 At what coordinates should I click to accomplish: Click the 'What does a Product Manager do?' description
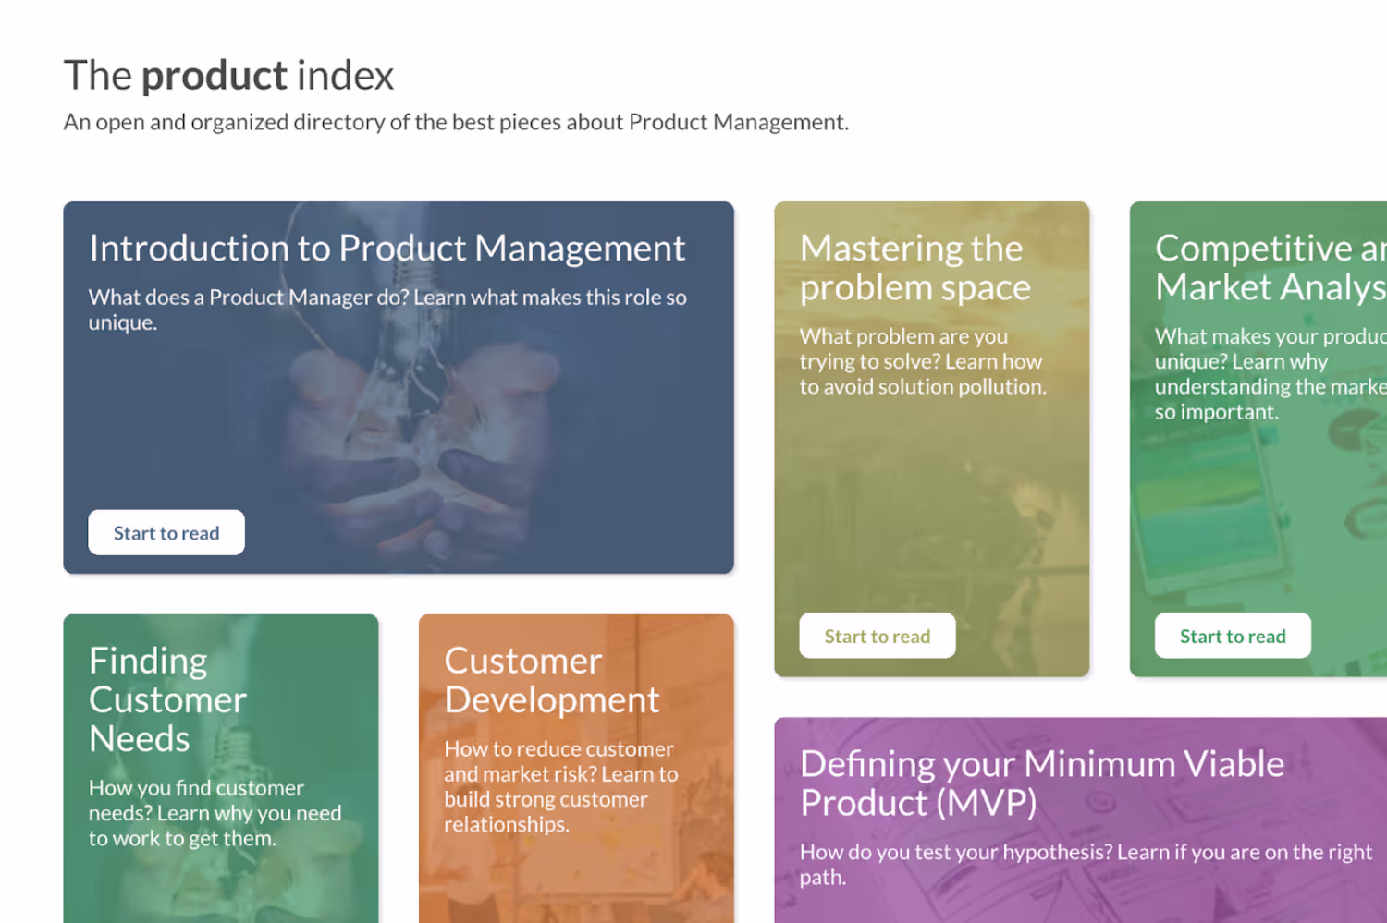[x=387, y=310]
